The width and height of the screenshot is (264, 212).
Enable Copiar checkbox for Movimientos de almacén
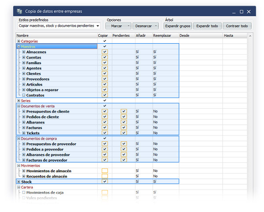[x=105, y=171]
